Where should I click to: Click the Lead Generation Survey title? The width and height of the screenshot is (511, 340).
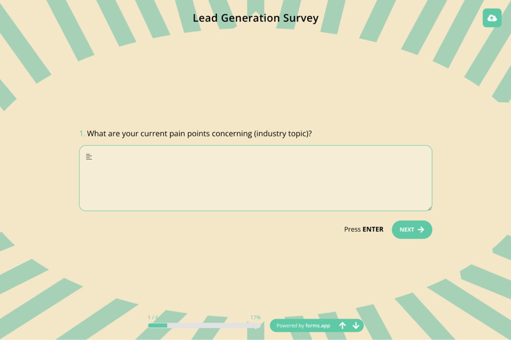(255, 18)
